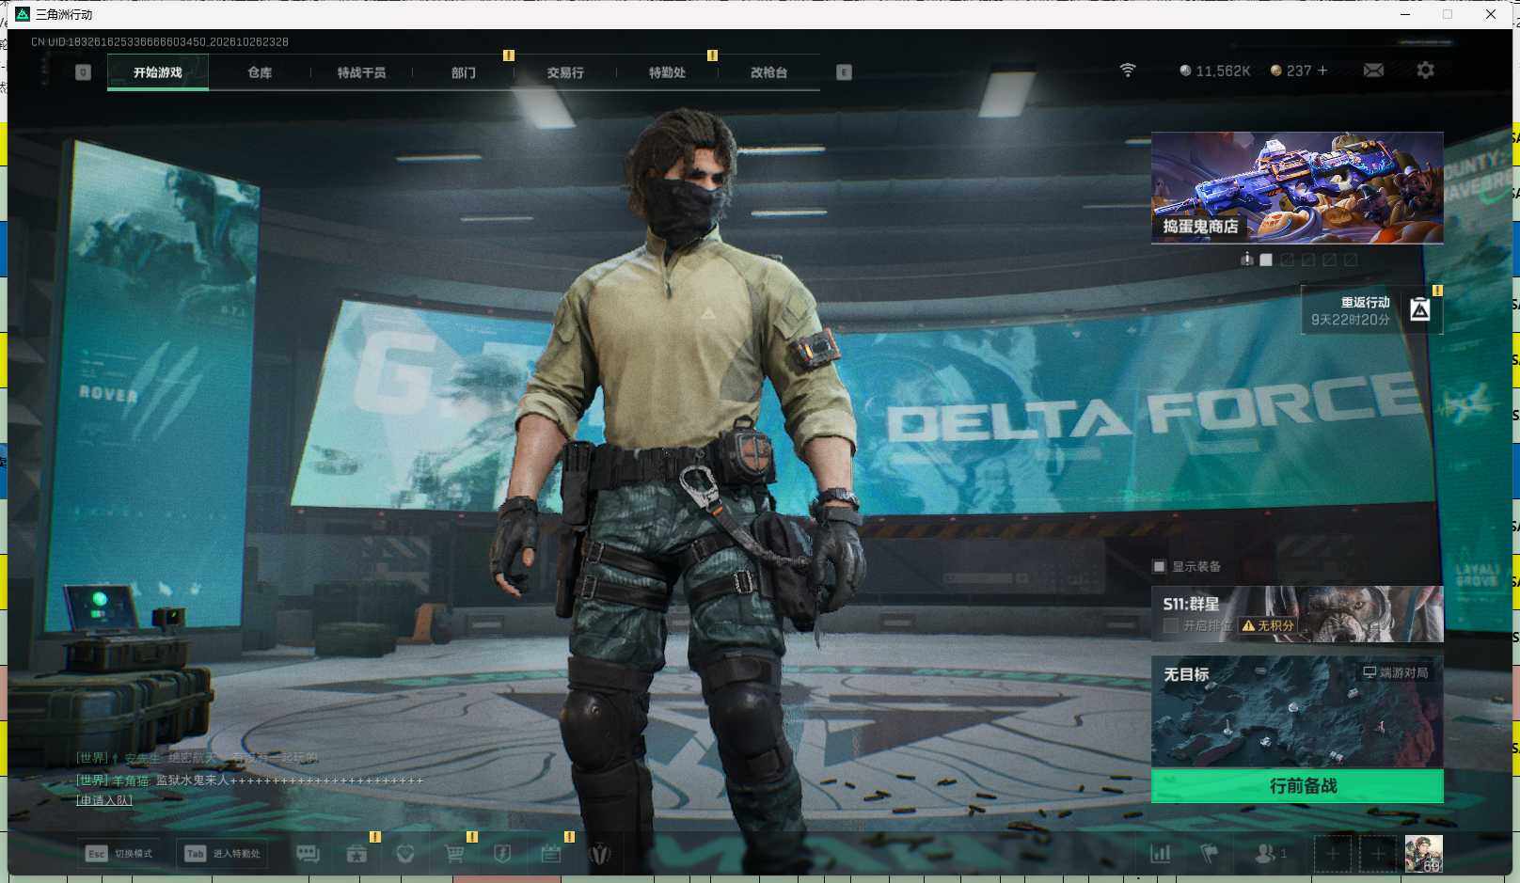Select the 特勤处 tab
1520x883 pixels.
pyautogui.click(x=667, y=72)
